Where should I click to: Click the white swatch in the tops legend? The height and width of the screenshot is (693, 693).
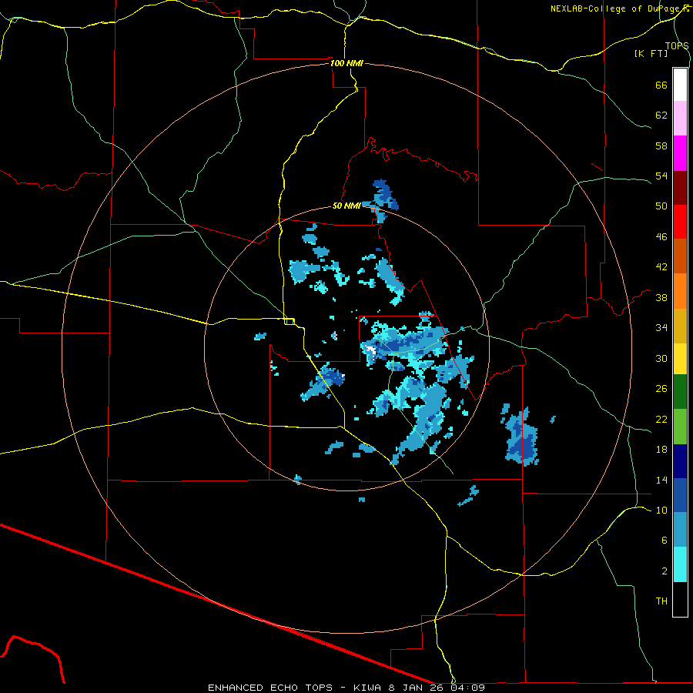point(680,85)
